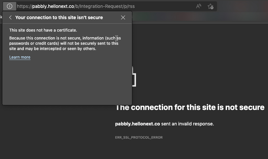Click the Read aloud icon
Viewport: 268px width, 159px height.
click(199, 6)
